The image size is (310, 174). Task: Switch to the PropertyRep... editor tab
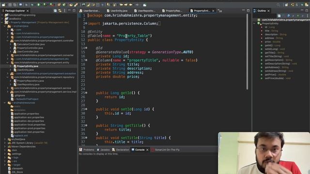tap(172, 11)
